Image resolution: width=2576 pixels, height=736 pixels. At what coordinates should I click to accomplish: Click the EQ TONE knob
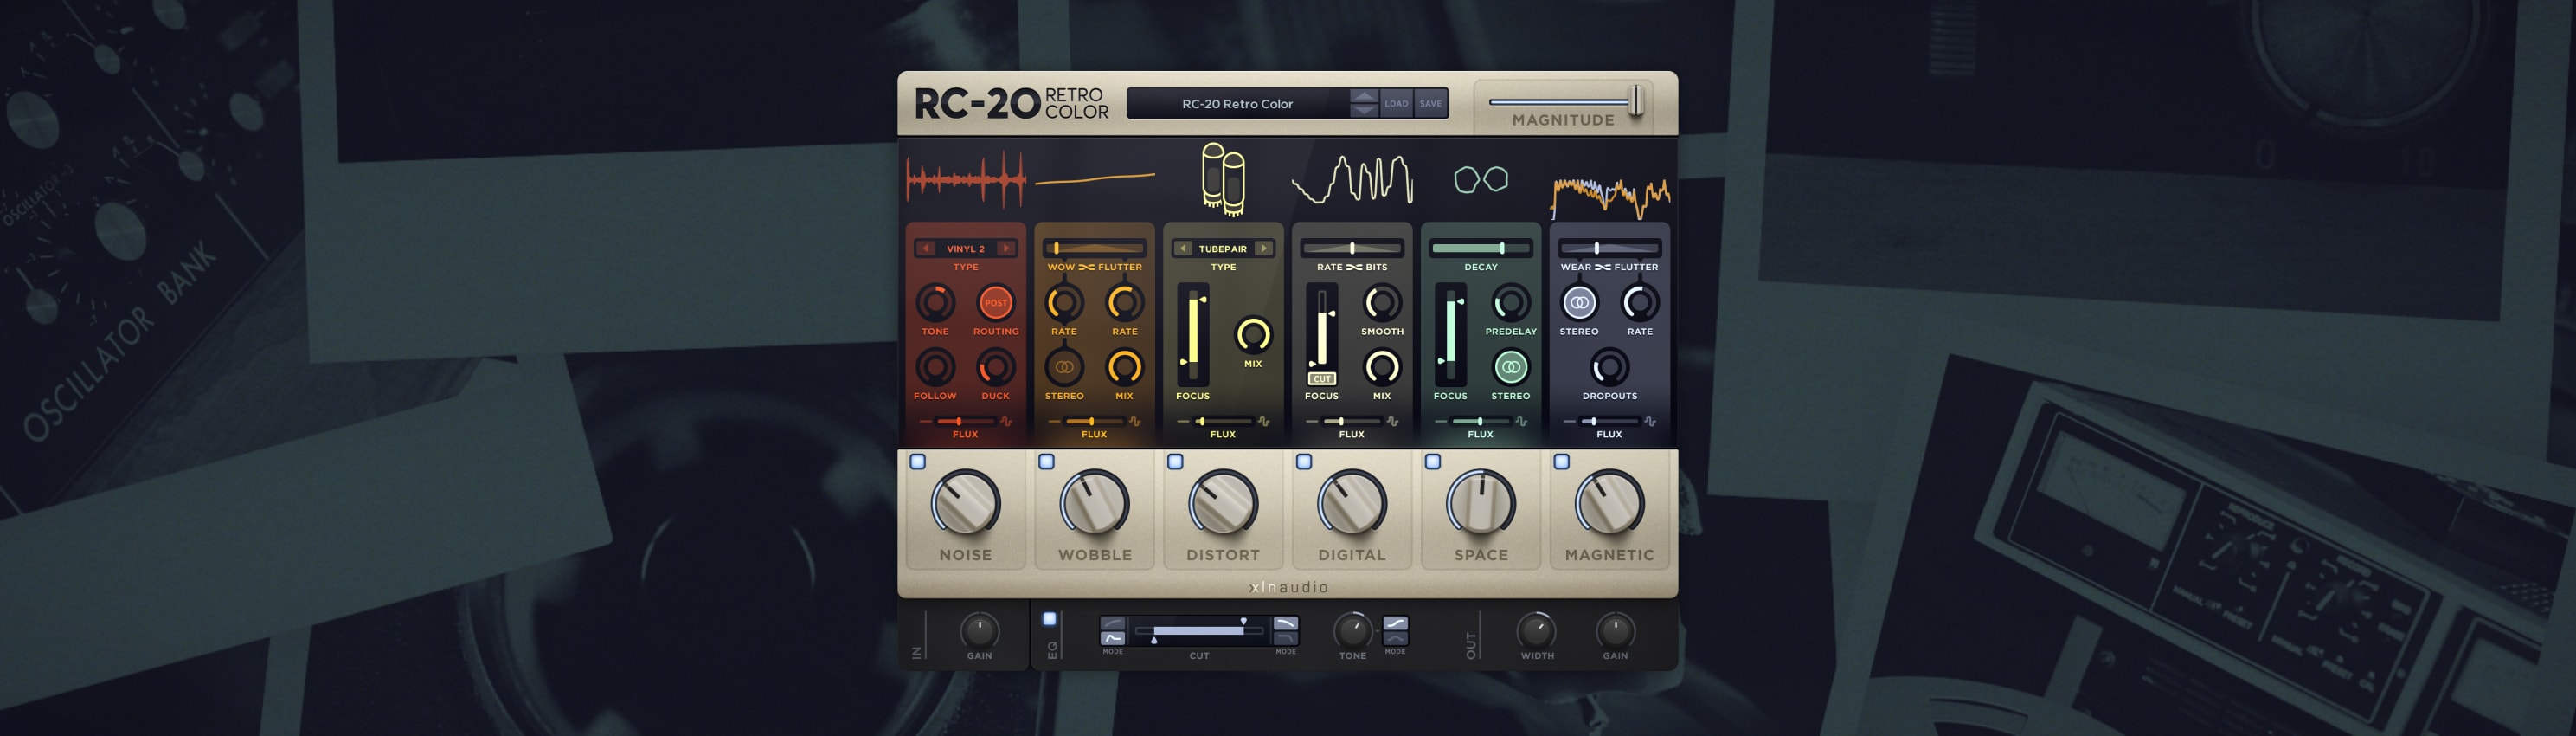(1353, 631)
